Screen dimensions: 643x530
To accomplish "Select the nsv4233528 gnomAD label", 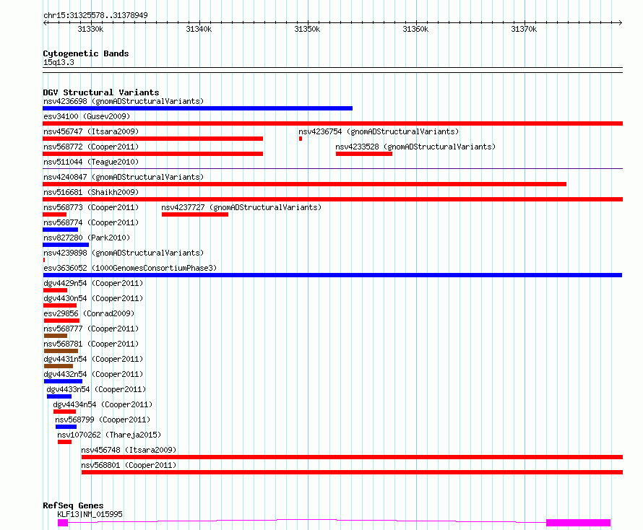I will click(415, 147).
